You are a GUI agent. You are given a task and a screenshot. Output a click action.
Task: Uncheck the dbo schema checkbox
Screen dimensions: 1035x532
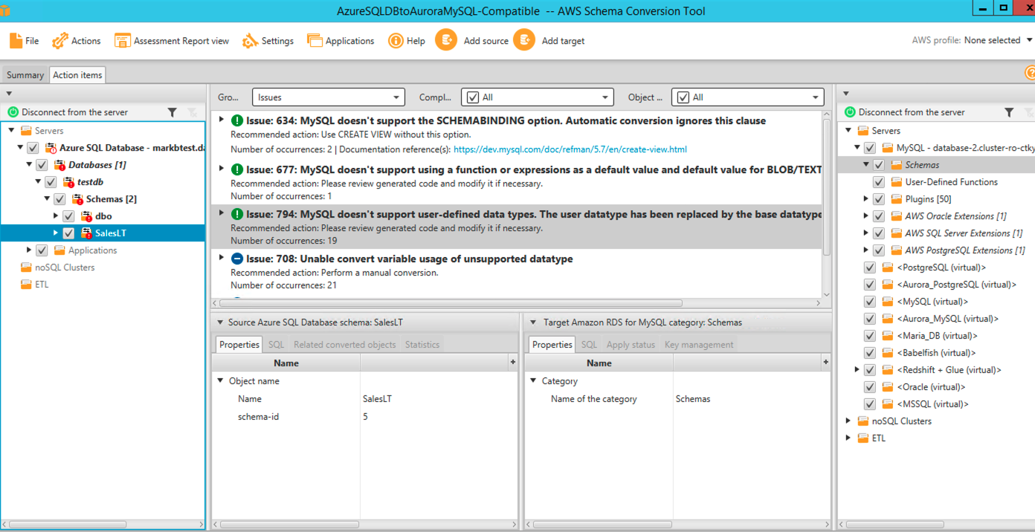pos(68,215)
